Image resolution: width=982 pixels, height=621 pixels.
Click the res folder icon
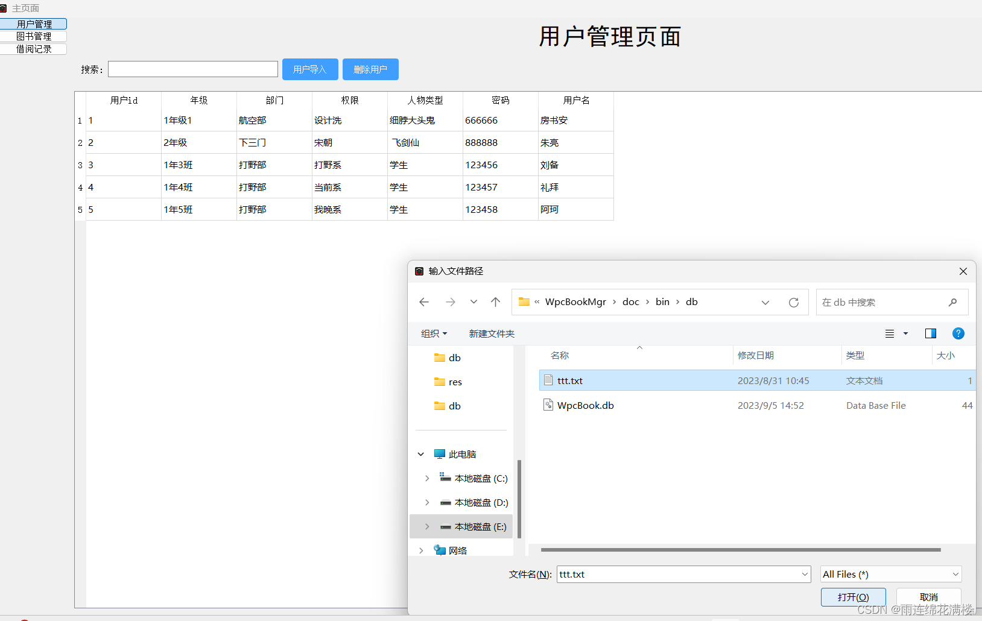point(440,382)
